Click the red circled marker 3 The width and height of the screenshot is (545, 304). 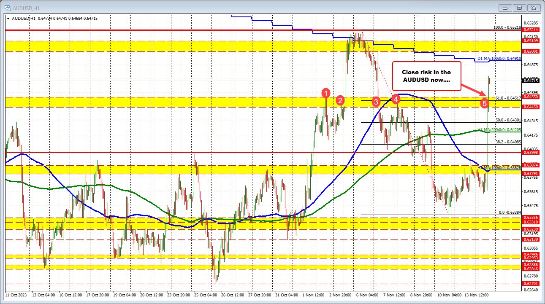(376, 102)
